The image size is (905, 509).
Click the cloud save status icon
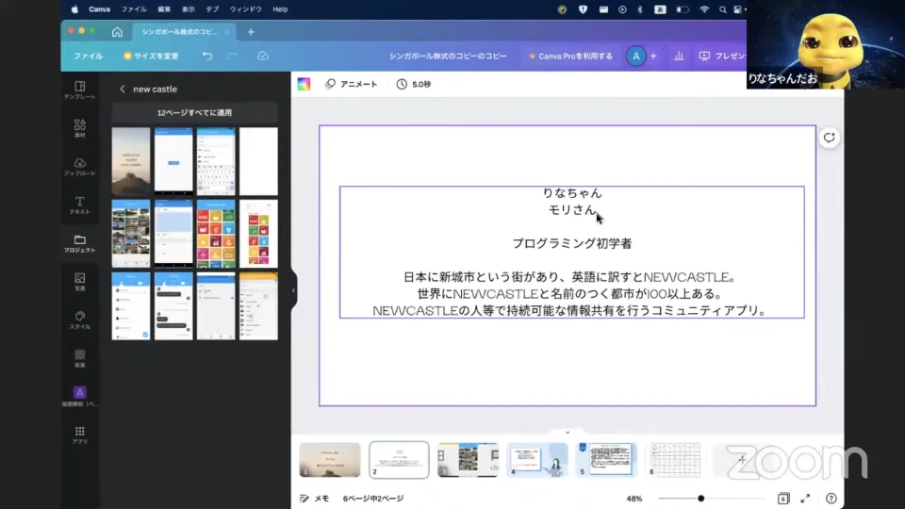(x=263, y=56)
